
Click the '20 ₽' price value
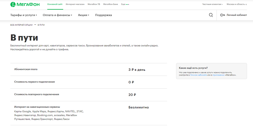tap(132, 95)
